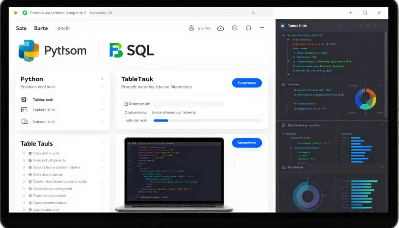Click the plus icon for a new tab
Image resolution: width=399 pixels, height=228 pixels.
coord(350,13)
